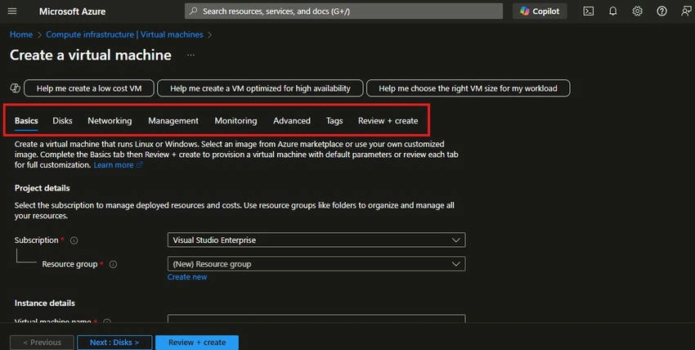This screenshot has height=350, width=695.
Task: Click the Copilot logo icon in header
Action: (525, 11)
